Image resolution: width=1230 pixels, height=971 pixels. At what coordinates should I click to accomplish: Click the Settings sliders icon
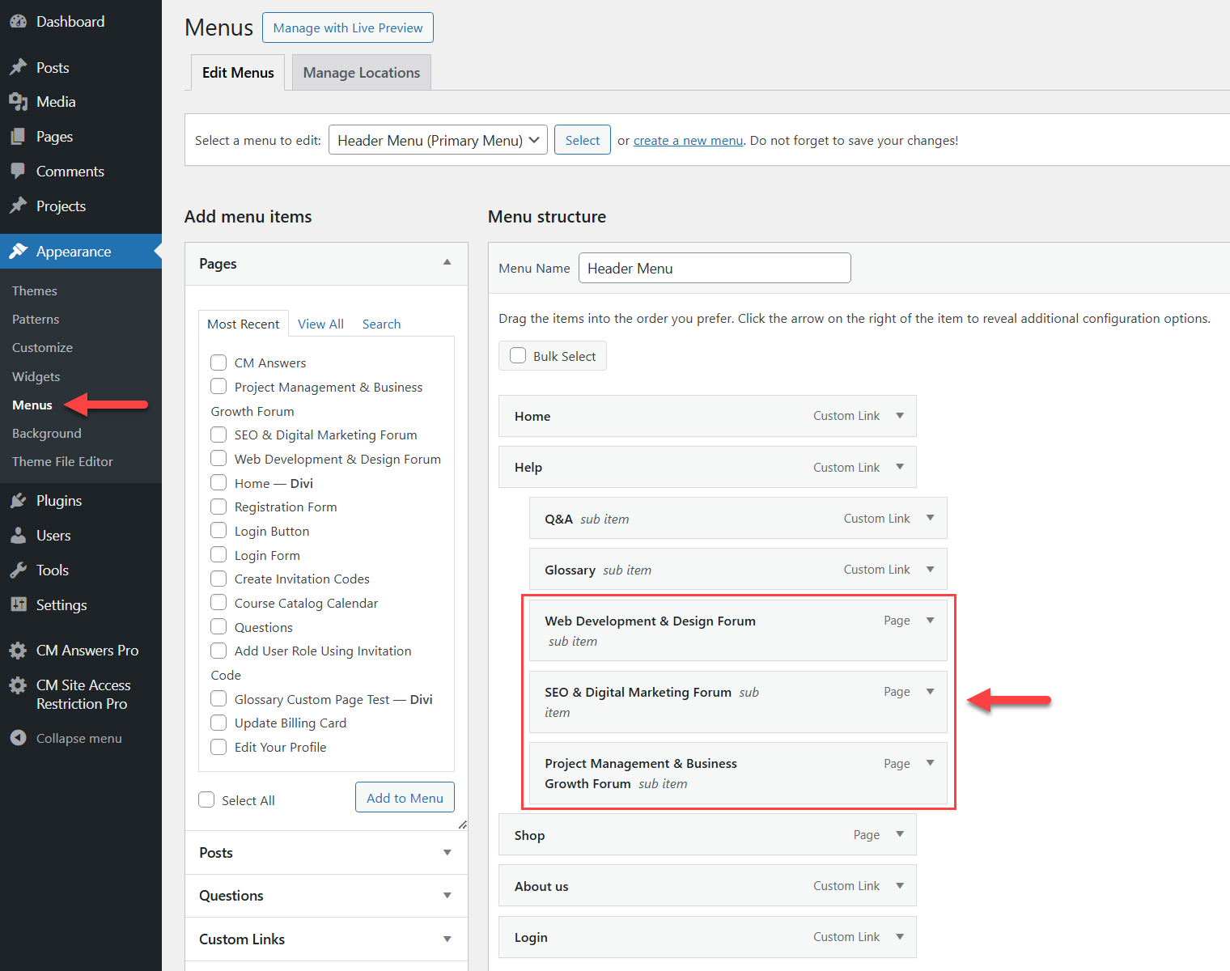pos(18,605)
